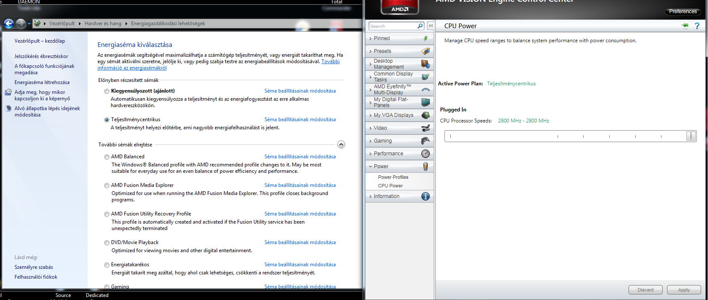
Task: Click the Performance gauge icon
Action: [x=426, y=154]
